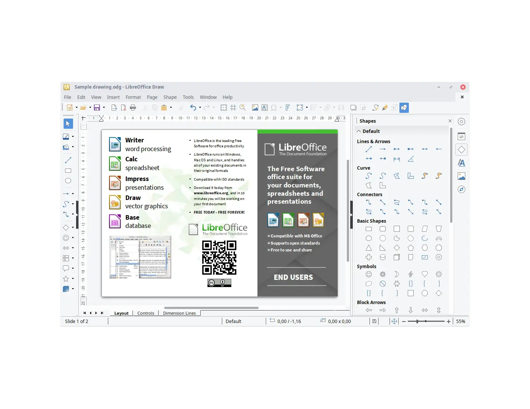Select the Layout layer tab
This screenshot has width=530, height=409.
coord(122,313)
